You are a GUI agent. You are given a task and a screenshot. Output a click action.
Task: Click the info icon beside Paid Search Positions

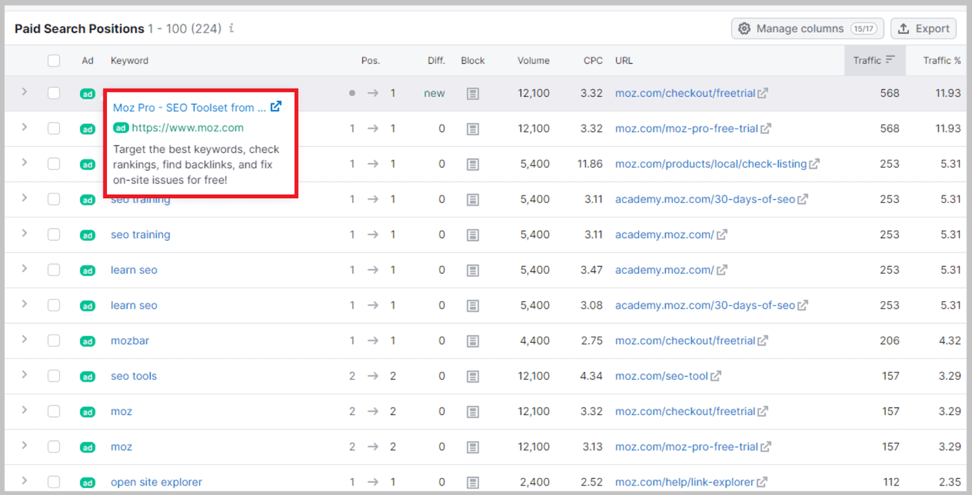coord(231,28)
